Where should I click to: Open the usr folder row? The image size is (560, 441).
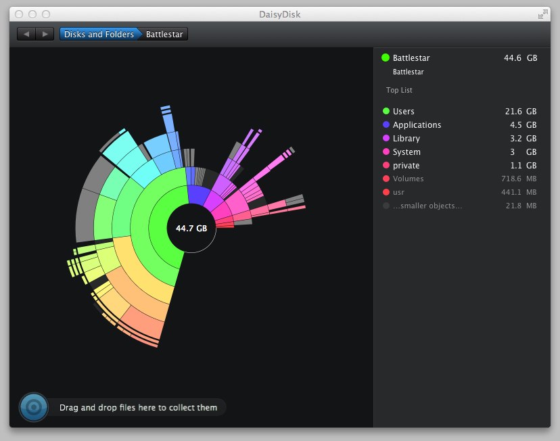click(x=460, y=192)
